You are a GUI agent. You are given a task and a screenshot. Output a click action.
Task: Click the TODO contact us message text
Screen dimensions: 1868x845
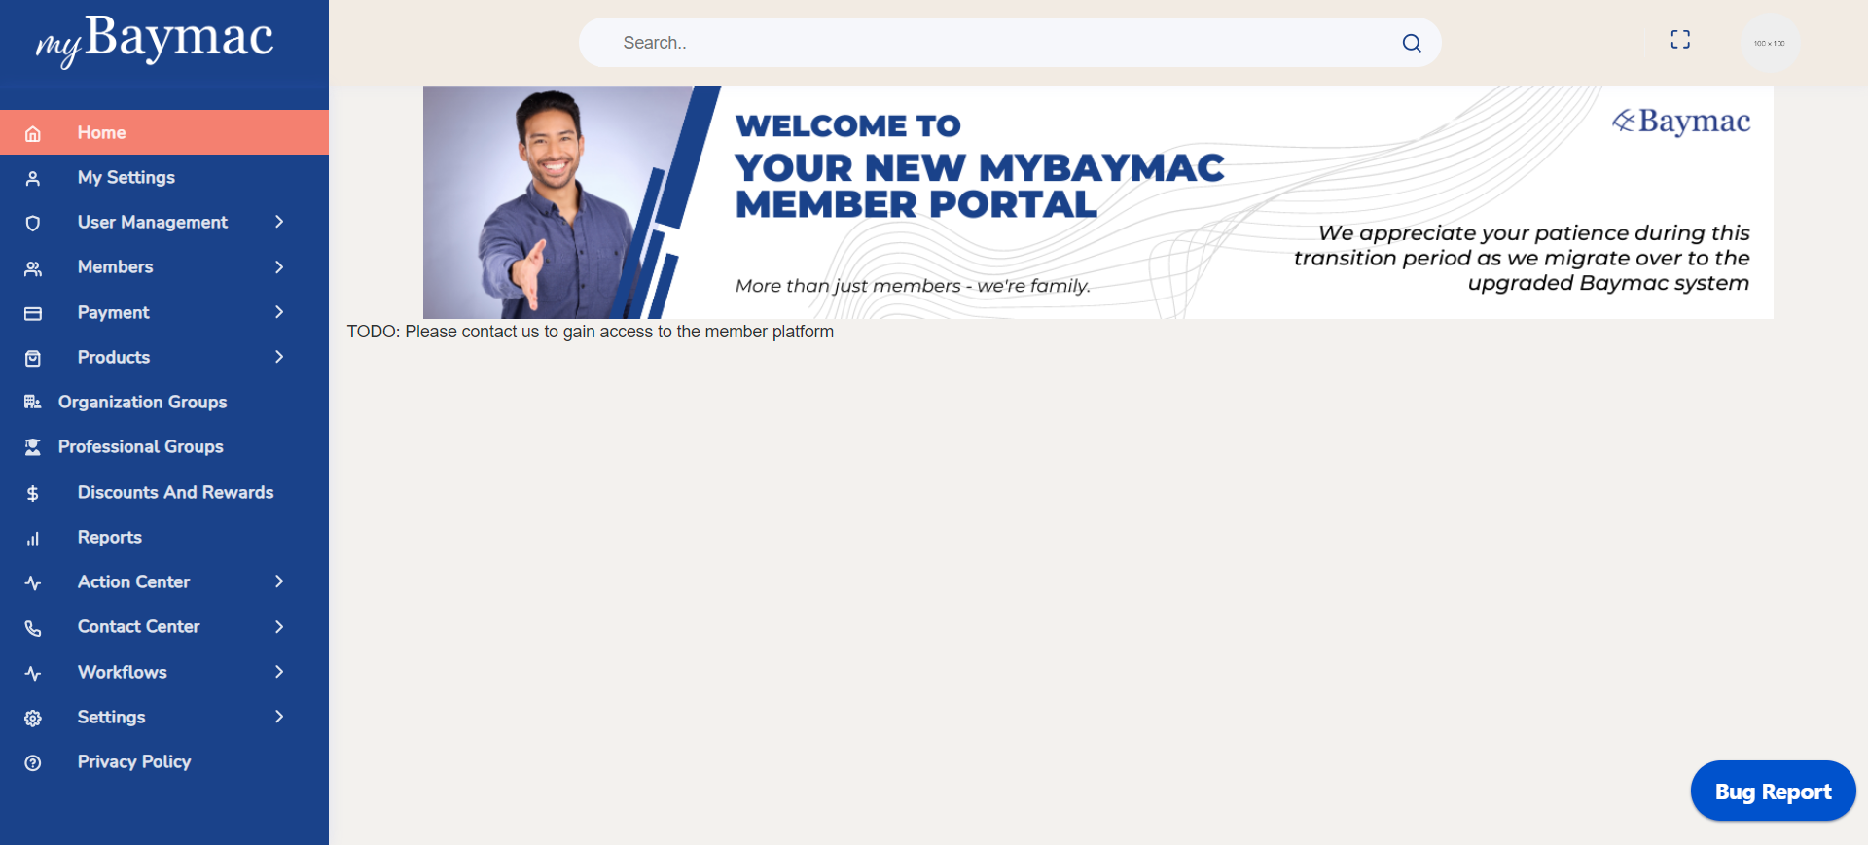point(591,332)
